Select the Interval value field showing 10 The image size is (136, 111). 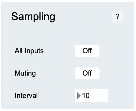(91, 96)
